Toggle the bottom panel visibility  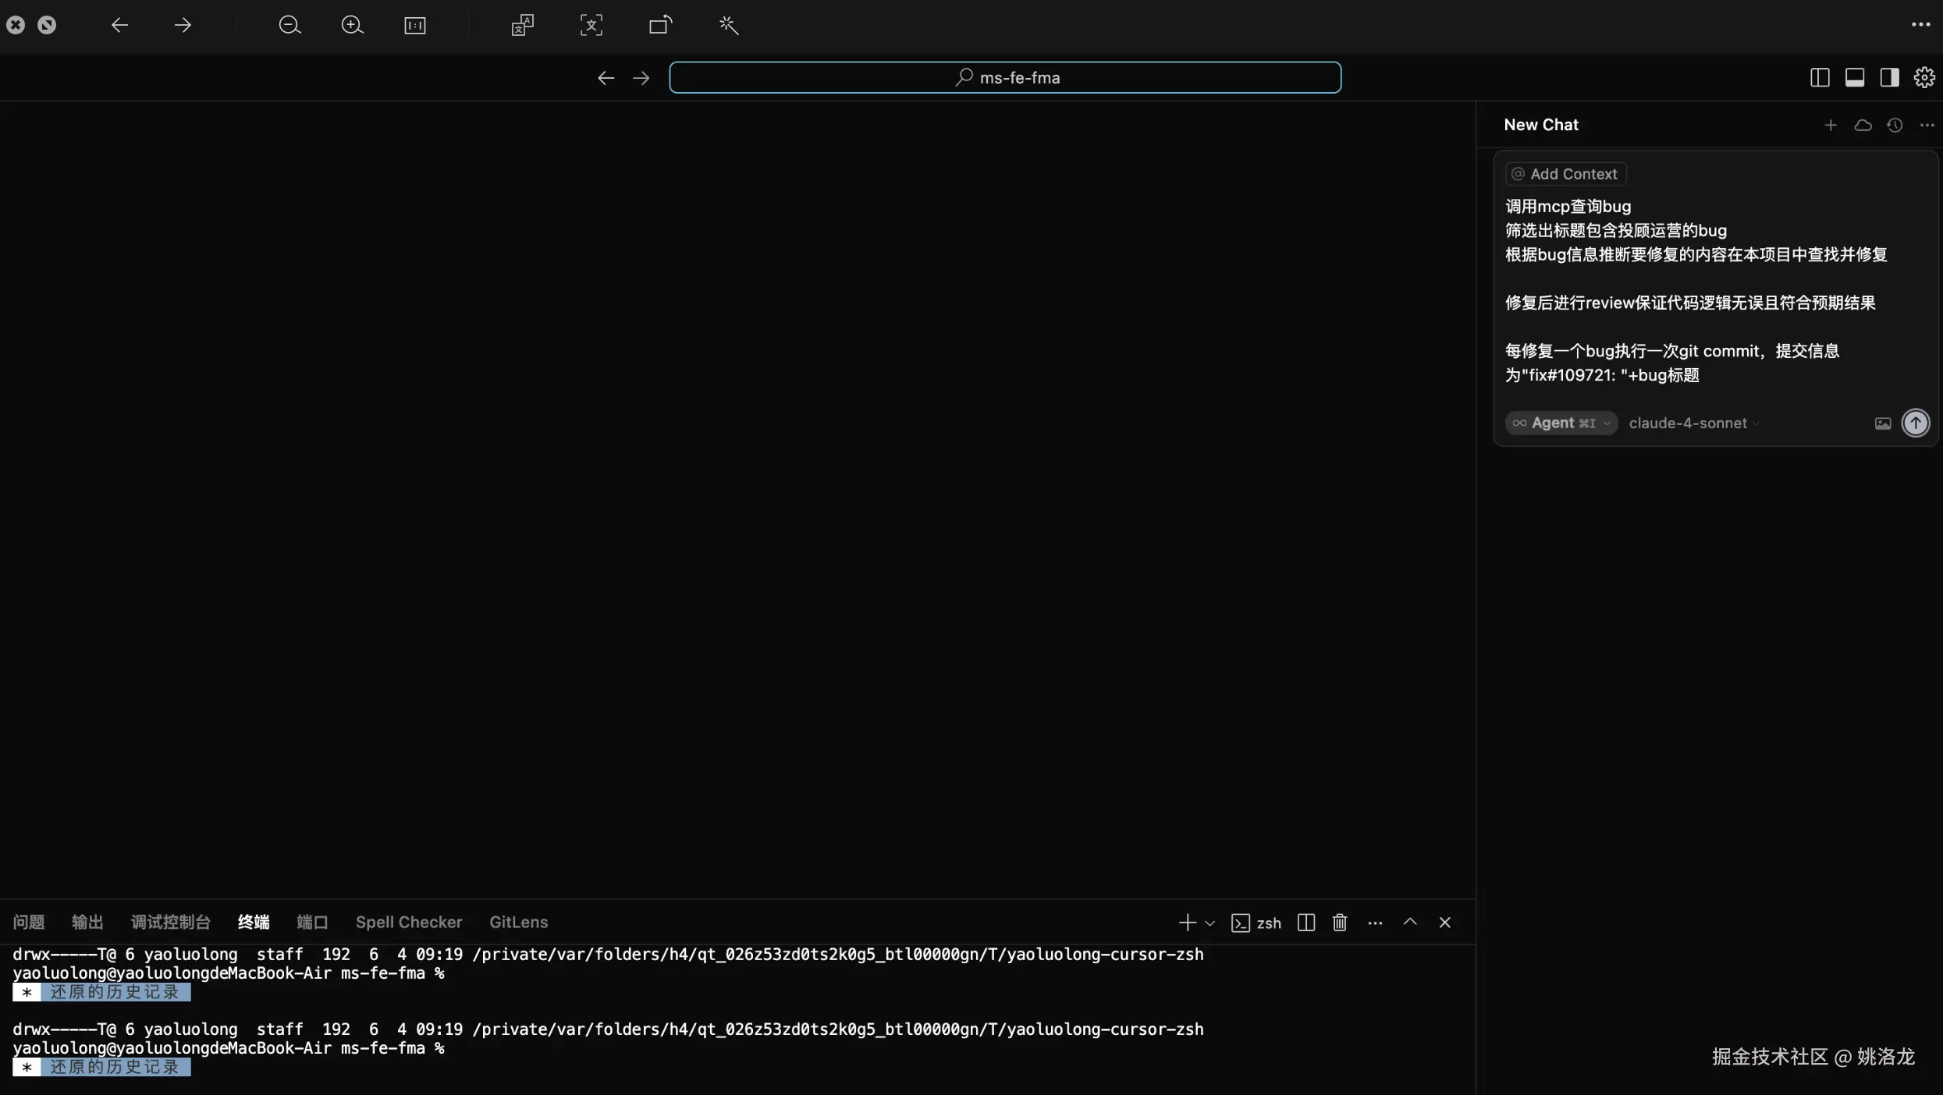click(1855, 77)
